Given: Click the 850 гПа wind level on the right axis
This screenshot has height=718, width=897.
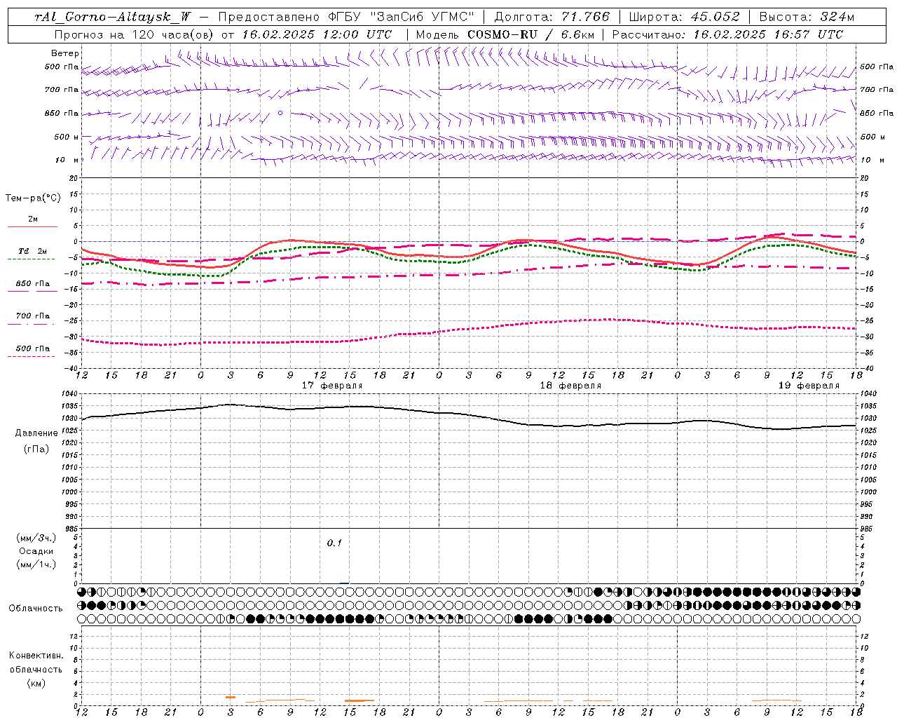Looking at the screenshot, I should pos(877,113).
